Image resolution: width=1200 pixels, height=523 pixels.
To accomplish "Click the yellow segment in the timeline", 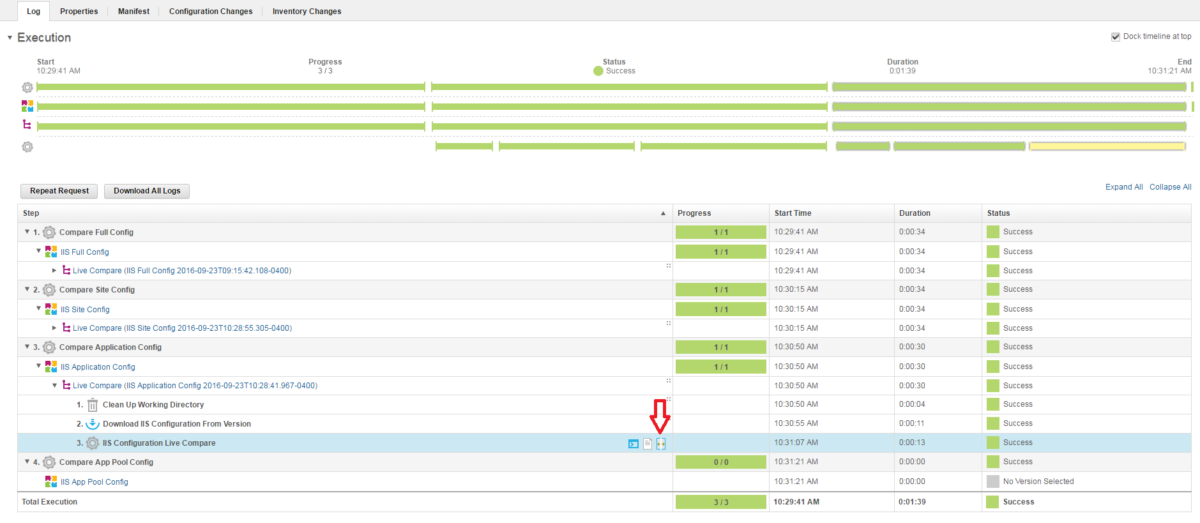I will [1107, 147].
